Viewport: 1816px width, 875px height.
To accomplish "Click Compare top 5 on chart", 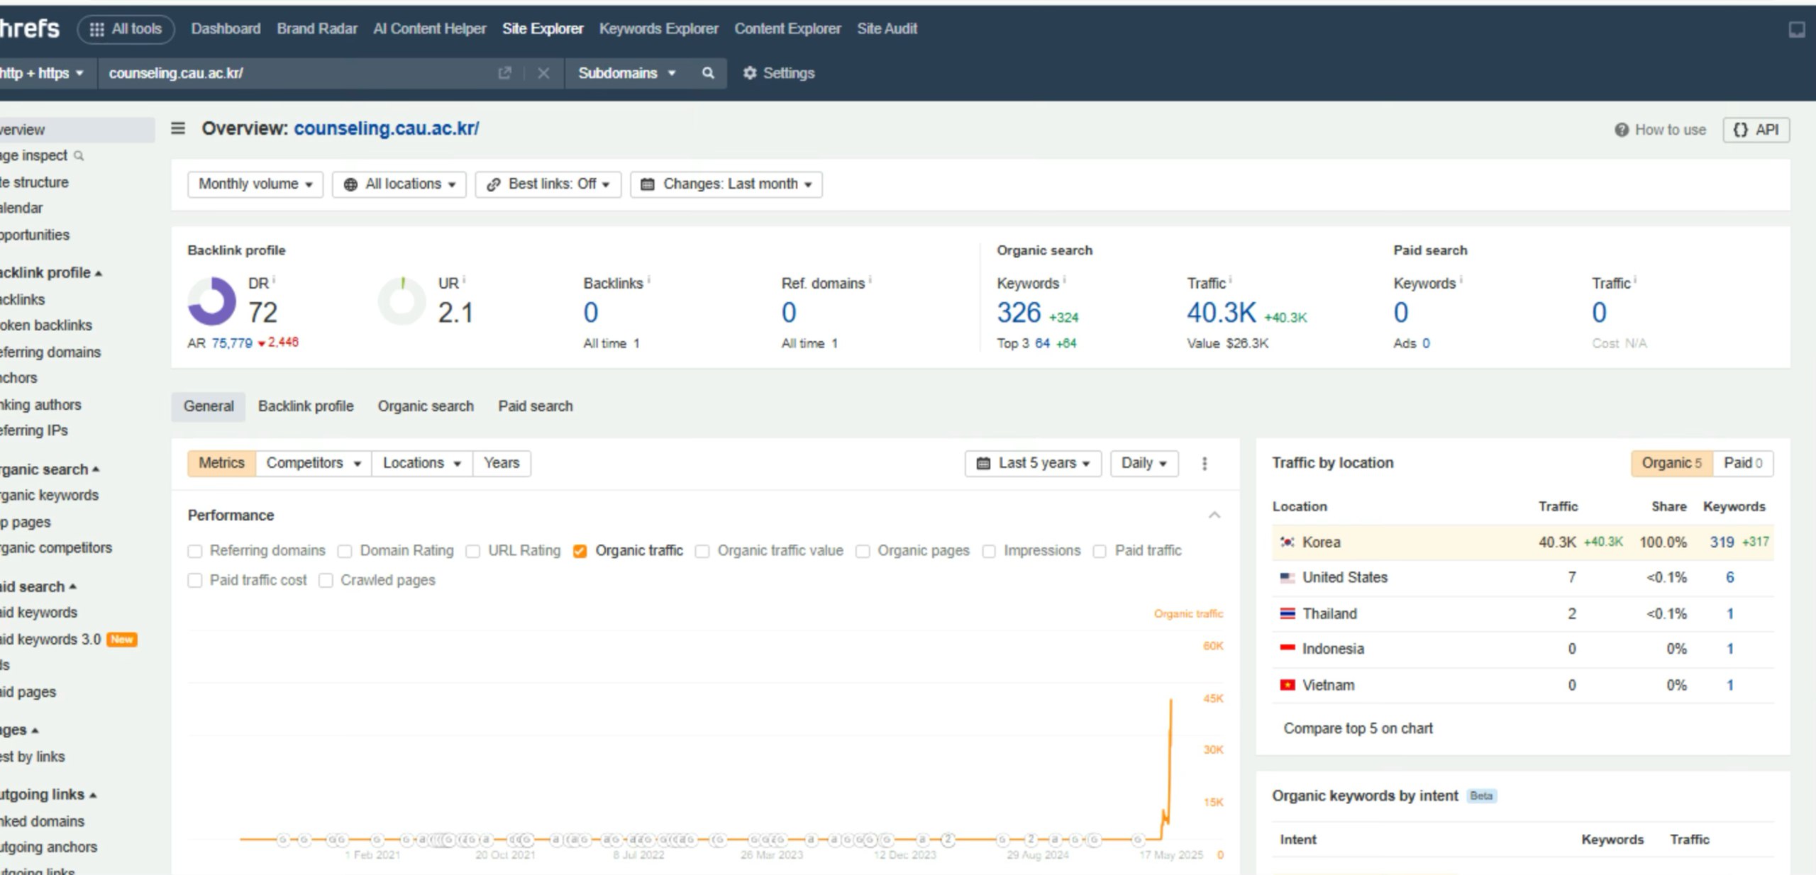I will coord(1358,728).
